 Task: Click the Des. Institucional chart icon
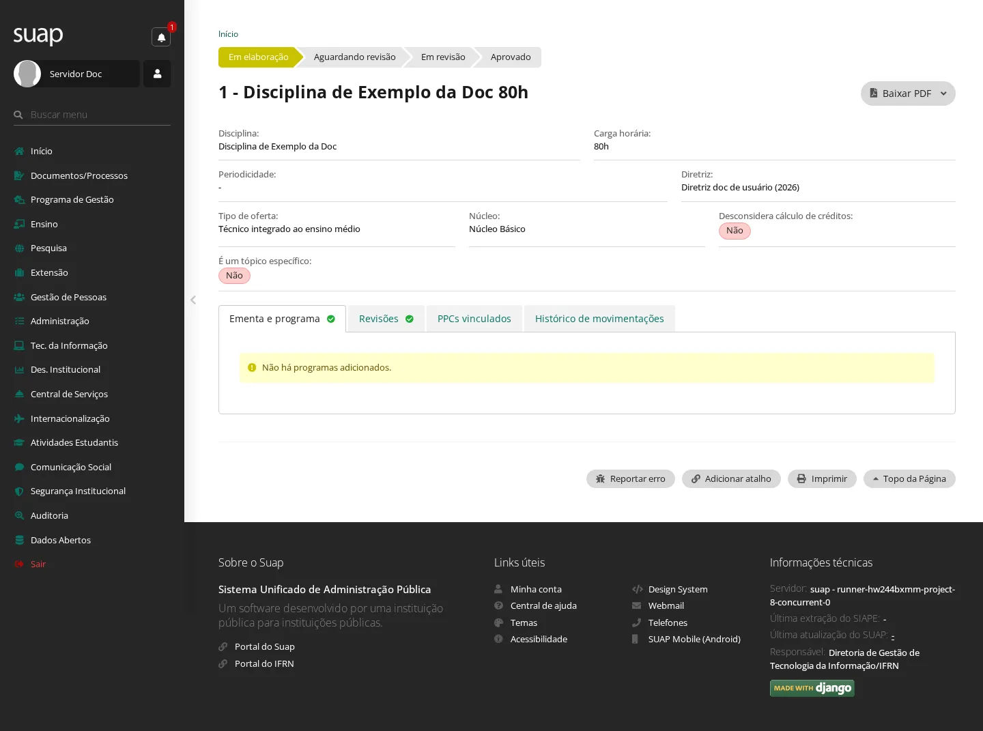click(19, 370)
